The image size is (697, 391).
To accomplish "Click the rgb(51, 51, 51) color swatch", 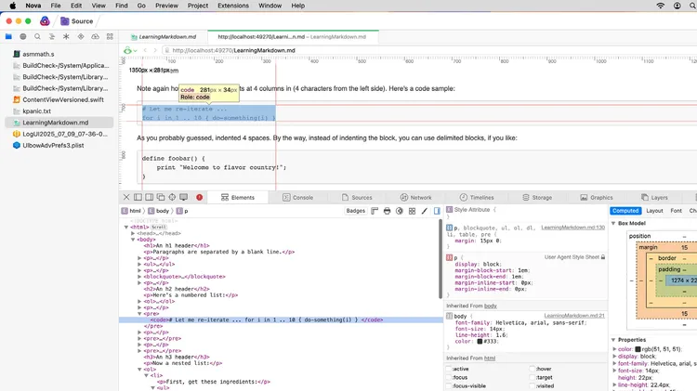I will (638, 349).
